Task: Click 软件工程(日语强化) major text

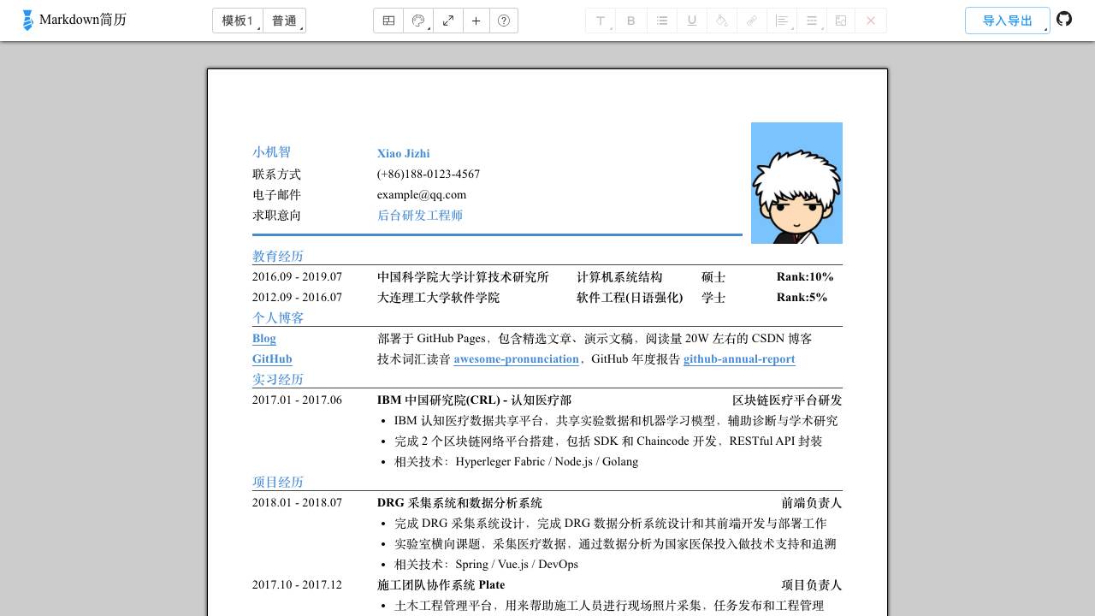Action: 630,298
